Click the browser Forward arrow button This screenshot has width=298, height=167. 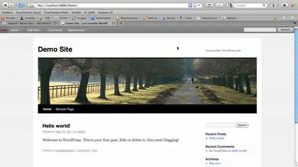[11, 5]
